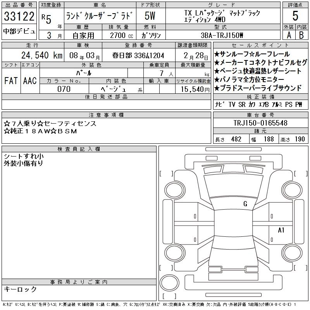Click the セールスポイント section header
The image size is (310, 310).
click(x=260, y=45)
